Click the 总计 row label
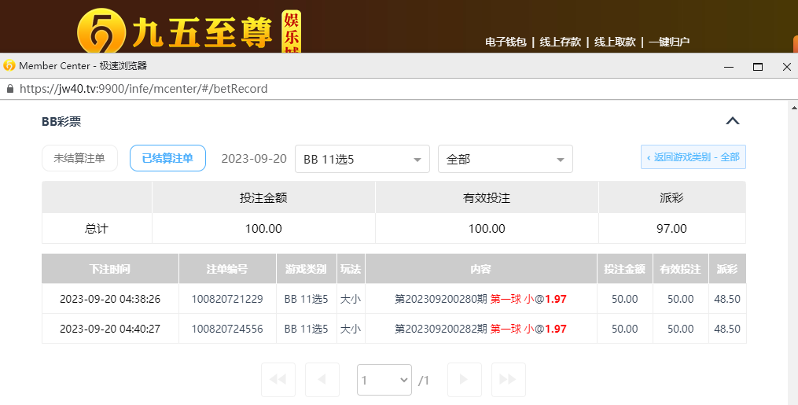 (96, 229)
